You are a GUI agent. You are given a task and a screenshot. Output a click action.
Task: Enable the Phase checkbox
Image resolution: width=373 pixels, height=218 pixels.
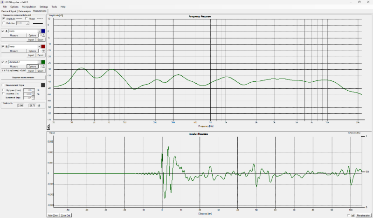(27, 19)
